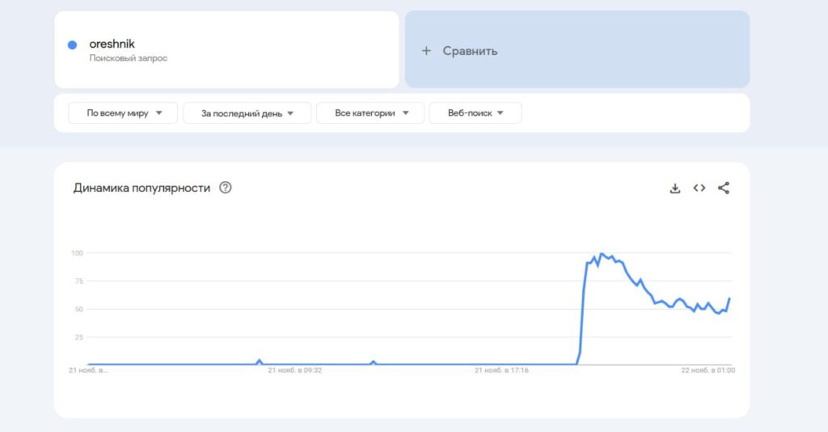Click the Сравнить compare text

(470, 51)
